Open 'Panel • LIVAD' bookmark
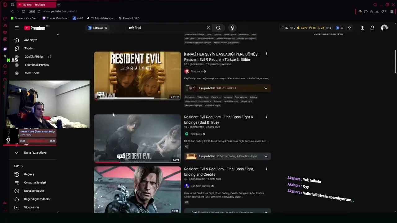Image resolution: width=397 pixels, height=223 pixels. tap(129, 18)
